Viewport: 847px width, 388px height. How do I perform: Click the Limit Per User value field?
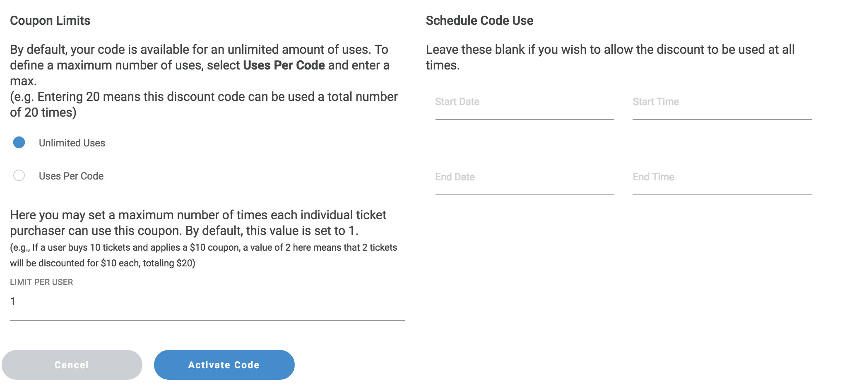pos(207,302)
